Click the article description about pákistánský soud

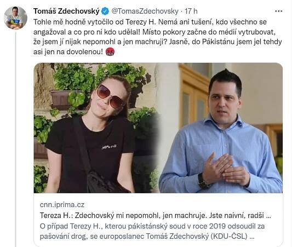point(152,231)
